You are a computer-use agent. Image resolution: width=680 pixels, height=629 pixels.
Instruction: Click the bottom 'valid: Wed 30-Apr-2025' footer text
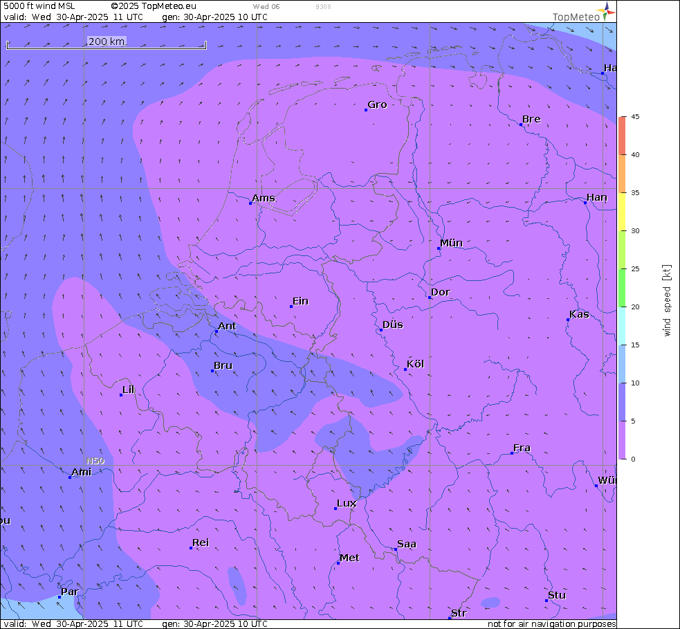coord(73,623)
